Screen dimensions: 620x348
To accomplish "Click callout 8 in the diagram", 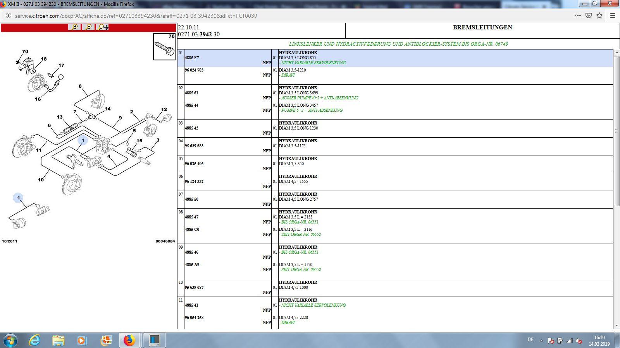I will (80, 86).
